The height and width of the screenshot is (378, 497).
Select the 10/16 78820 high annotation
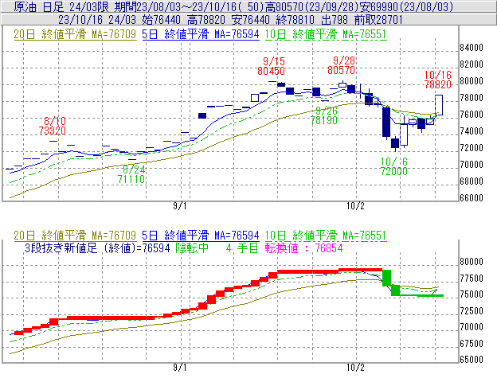(x=438, y=80)
